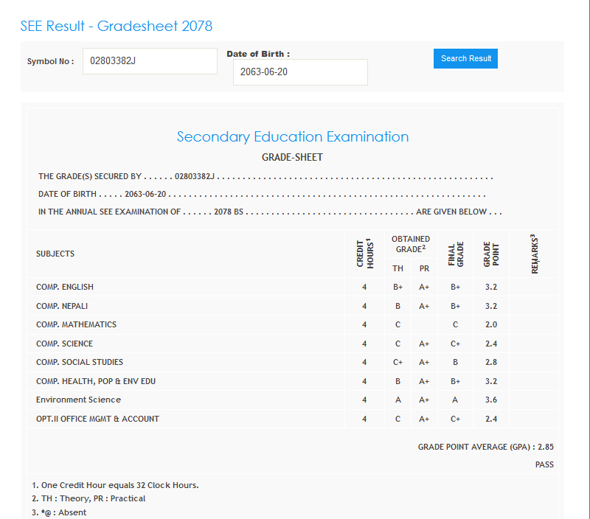
Task: Click the Grade Point Average 2.85 text
Action: coord(485,447)
